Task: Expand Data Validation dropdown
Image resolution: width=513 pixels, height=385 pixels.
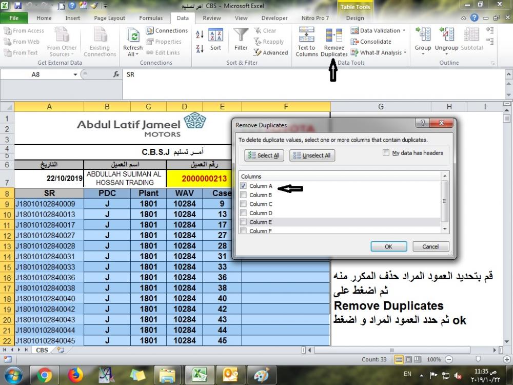Action: [404, 30]
